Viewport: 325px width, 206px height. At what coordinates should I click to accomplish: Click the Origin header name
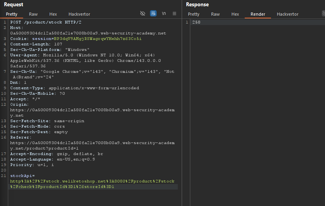[x=19, y=105]
